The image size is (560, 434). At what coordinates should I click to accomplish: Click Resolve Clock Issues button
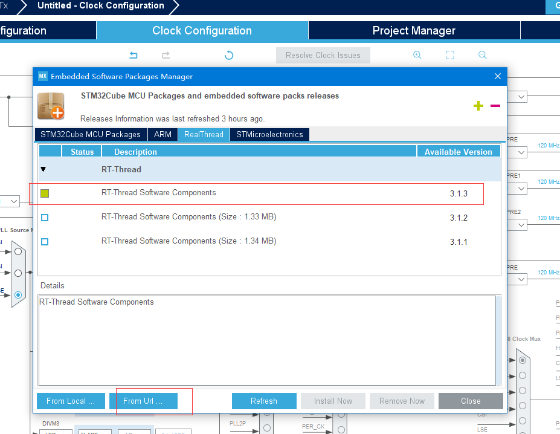(x=323, y=56)
